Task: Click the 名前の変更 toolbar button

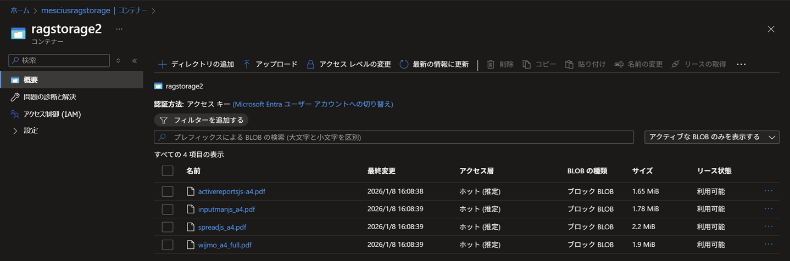Action: pos(638,64)
